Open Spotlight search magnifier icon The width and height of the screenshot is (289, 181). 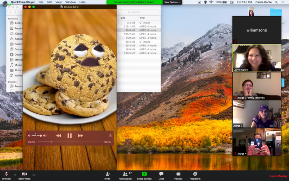pyautogui.click(x=276, y=2)
